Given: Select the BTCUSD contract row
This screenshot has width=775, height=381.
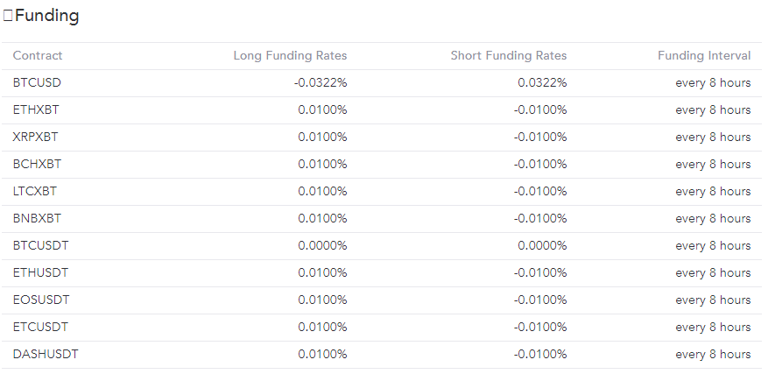Looking at the screenshot, I should (37, 82).
